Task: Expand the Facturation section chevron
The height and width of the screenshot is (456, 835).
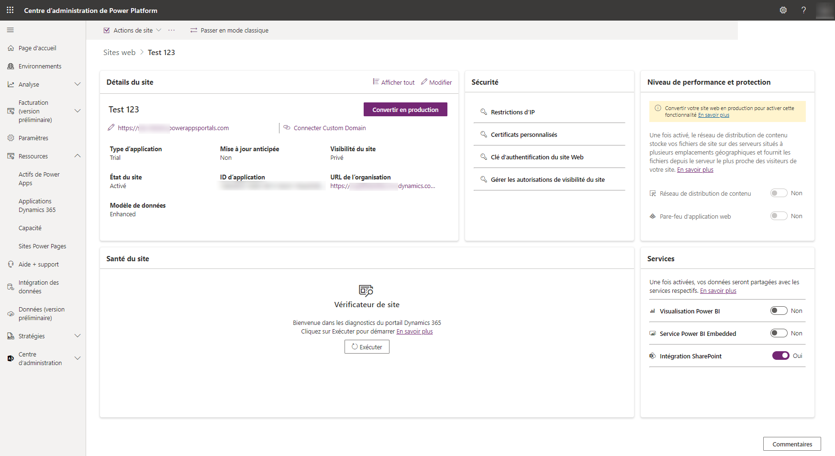Action: (78, 111)
